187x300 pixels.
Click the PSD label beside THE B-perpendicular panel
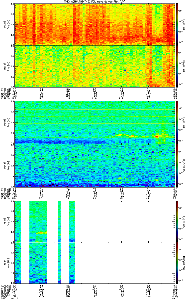(x=184, y=221)
